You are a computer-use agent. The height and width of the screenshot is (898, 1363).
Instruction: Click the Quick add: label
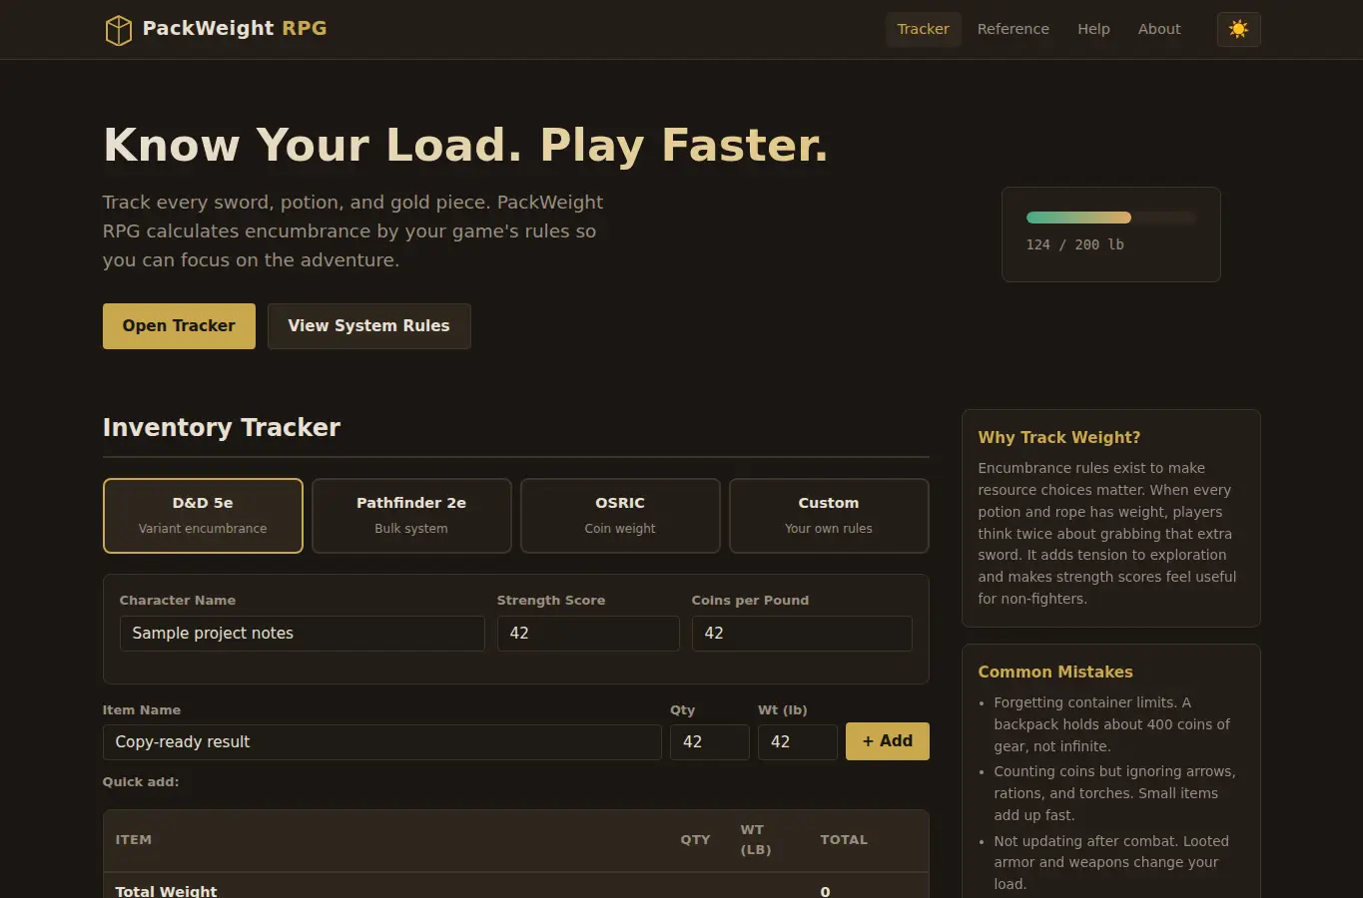point(141,782)
